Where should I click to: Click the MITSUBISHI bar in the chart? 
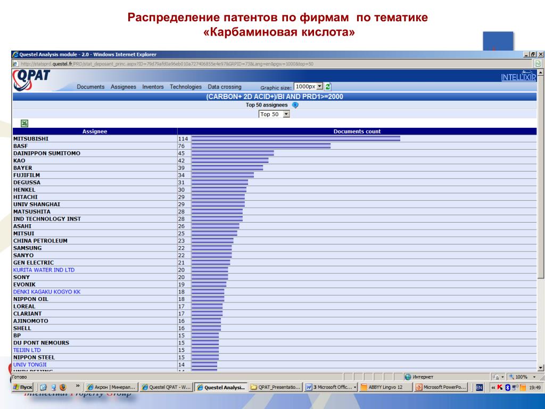(x=296, y=139)
